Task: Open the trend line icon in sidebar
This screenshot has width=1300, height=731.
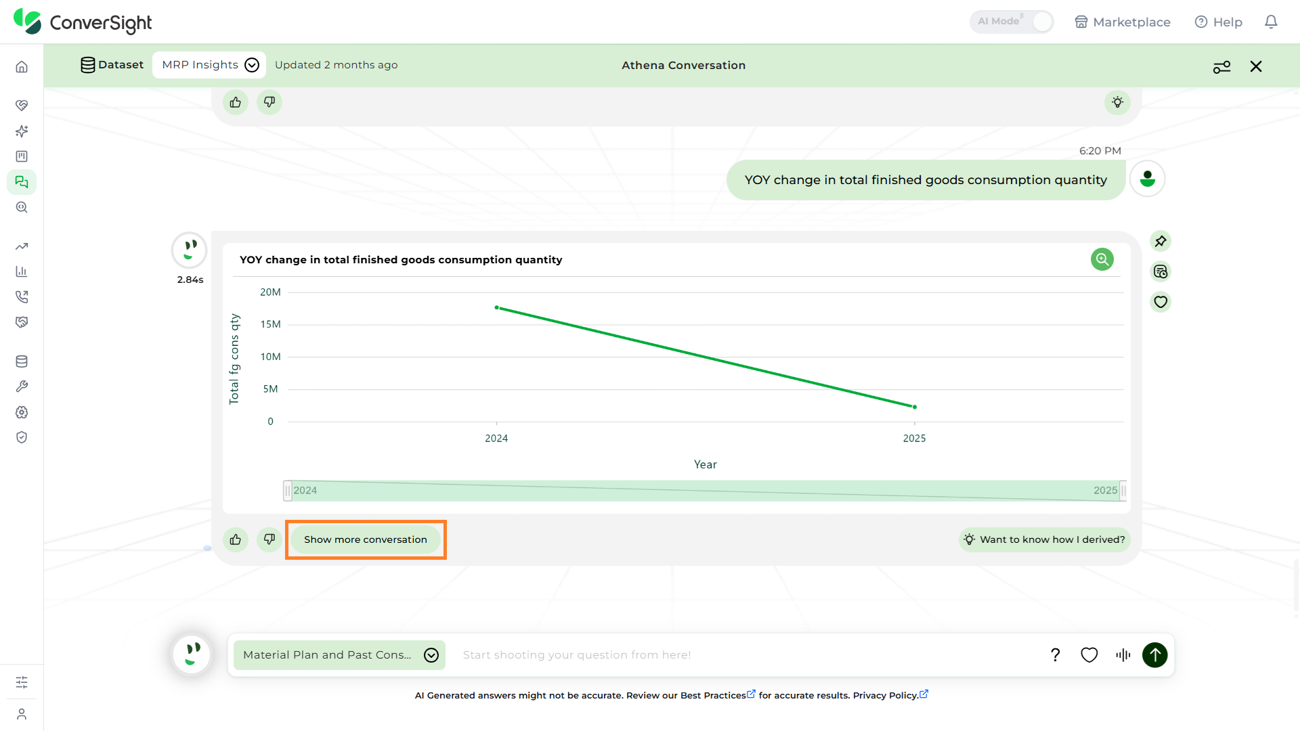Action: click(22, 246)
